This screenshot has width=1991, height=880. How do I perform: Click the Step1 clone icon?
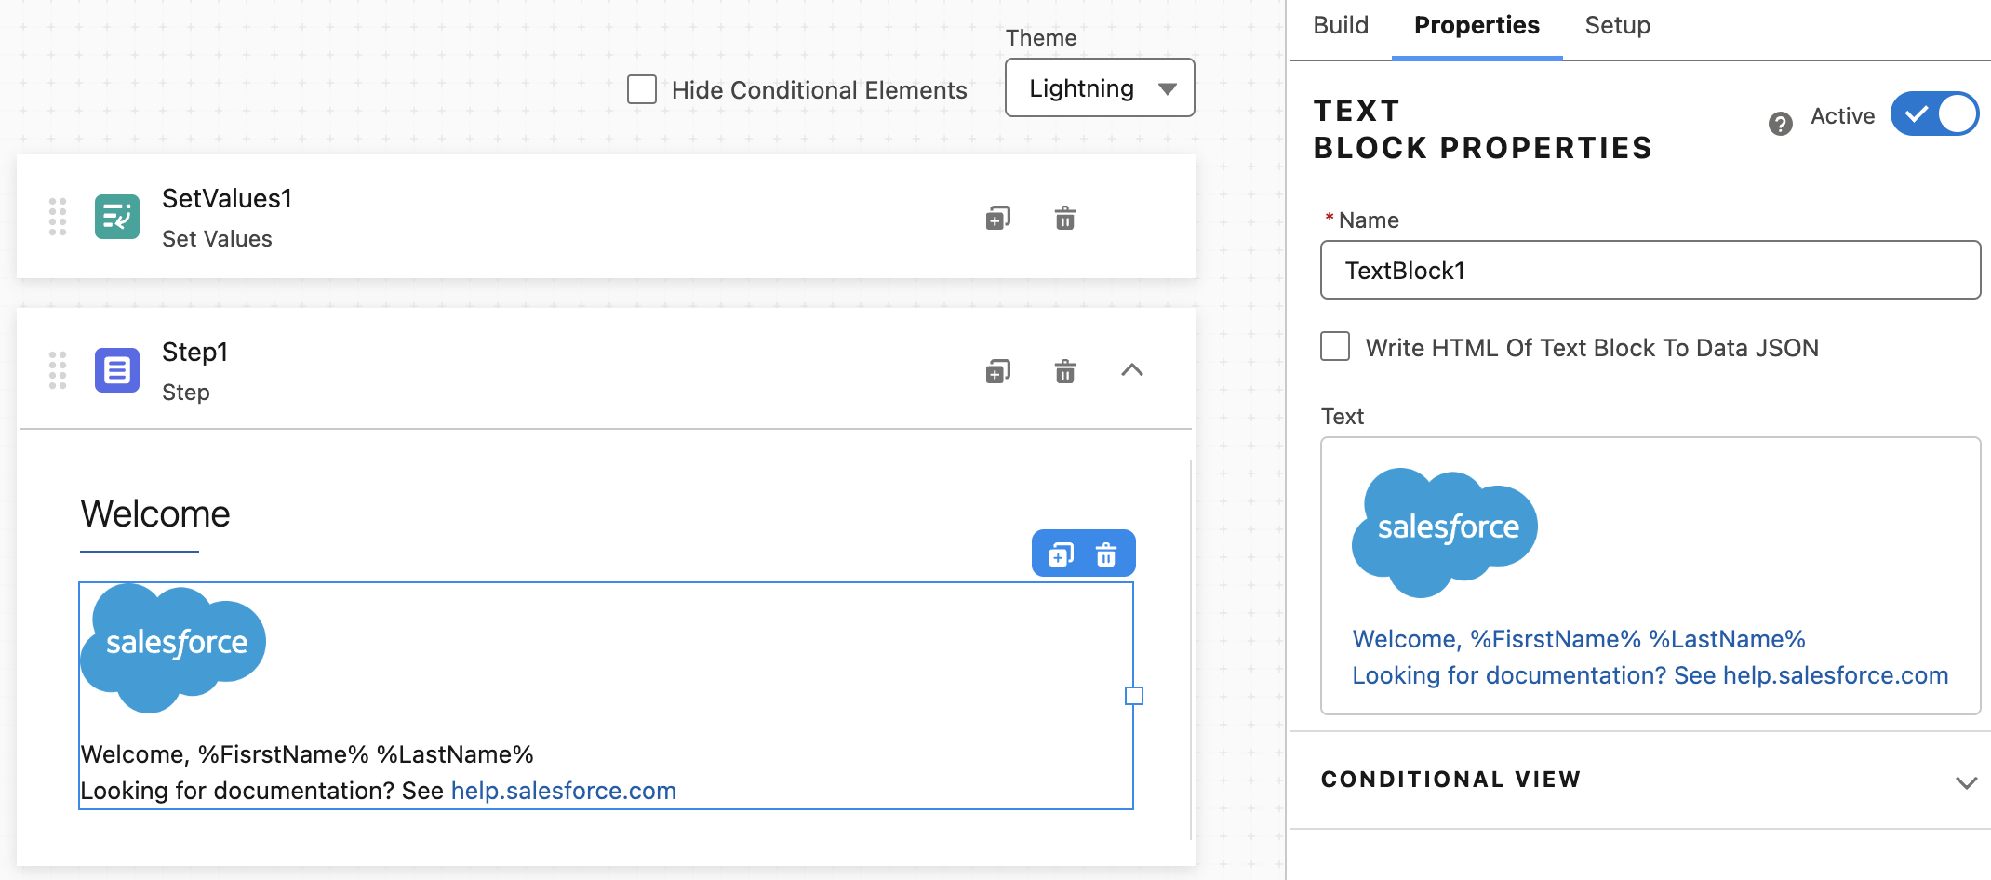tap(997, 371)
